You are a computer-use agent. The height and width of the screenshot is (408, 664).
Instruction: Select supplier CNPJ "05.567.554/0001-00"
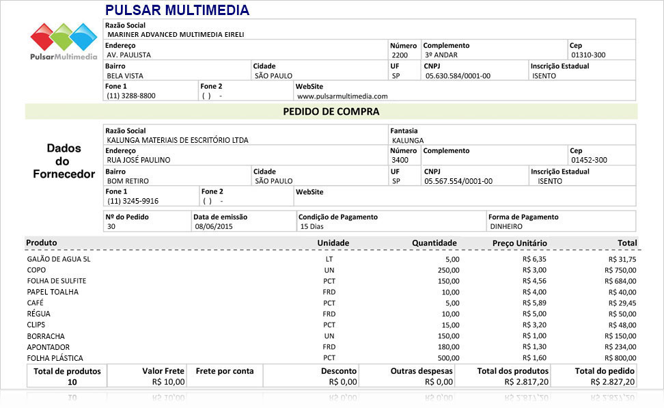click(x=458, y=181)
